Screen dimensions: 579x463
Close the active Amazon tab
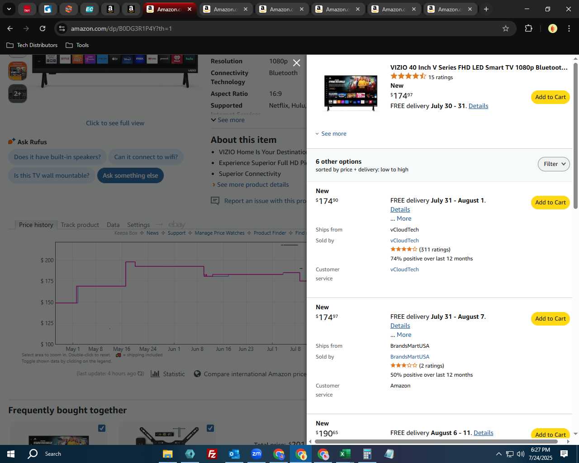pos(190,9)
